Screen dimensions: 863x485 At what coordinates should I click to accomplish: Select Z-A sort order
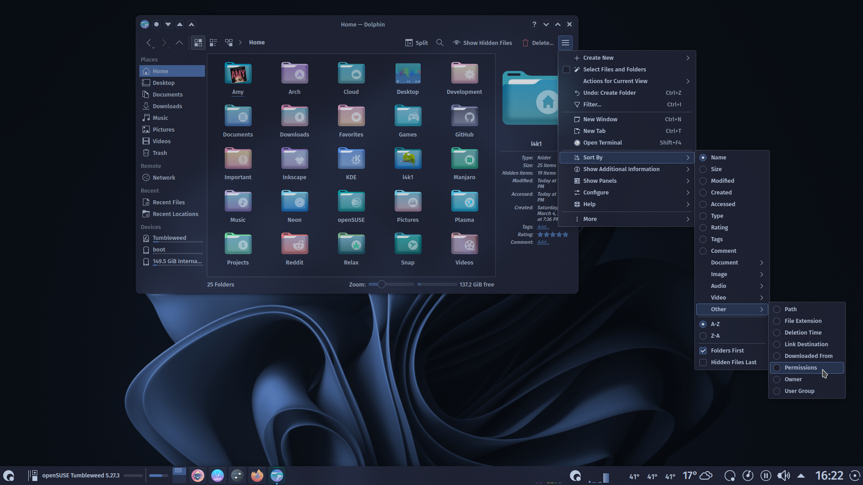click(x=732, y=336)
